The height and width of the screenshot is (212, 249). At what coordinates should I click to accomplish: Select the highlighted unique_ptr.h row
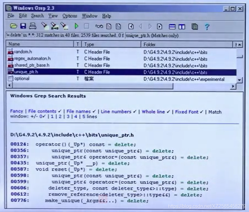[x=122, y=72]
